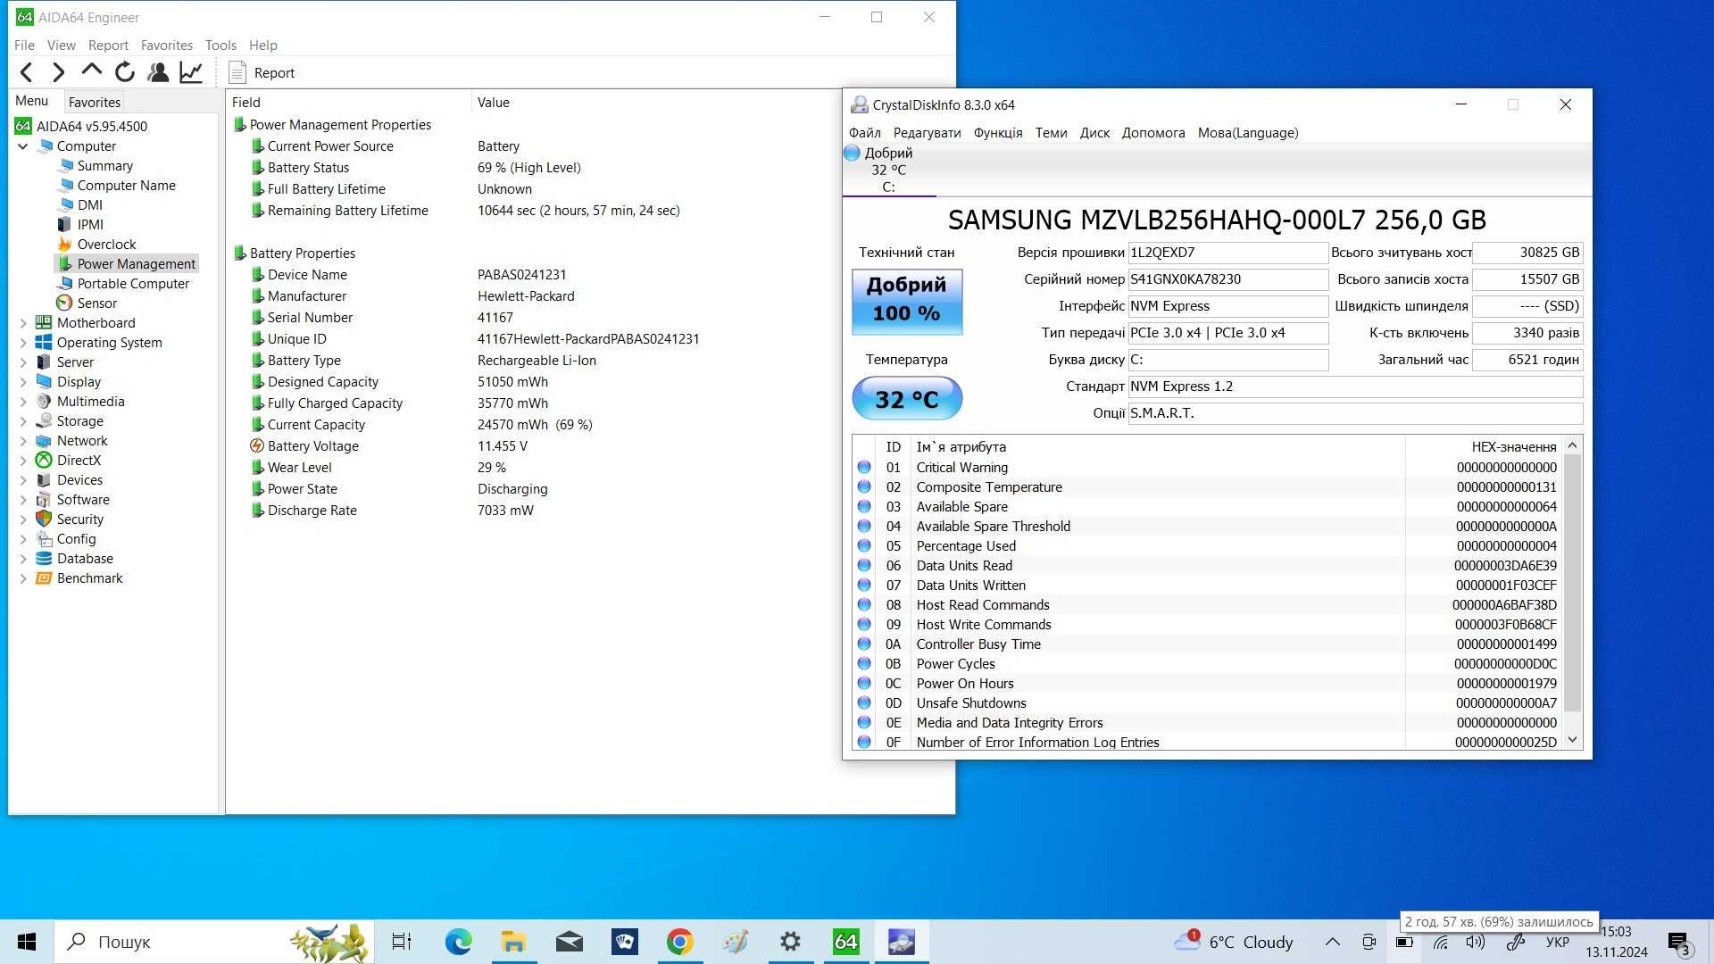Click the Software icon in the tree
This screenshot has height=964, width=1714.
[44, 500]
